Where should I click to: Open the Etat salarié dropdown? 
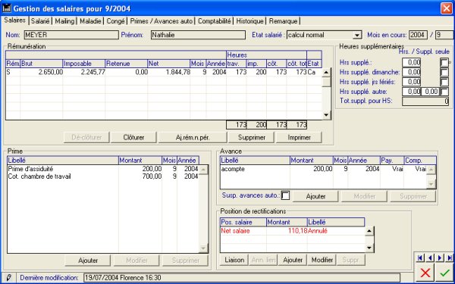[357, 36]
